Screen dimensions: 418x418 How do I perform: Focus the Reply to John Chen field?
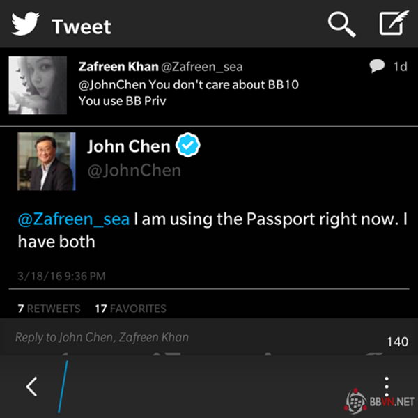209,337
